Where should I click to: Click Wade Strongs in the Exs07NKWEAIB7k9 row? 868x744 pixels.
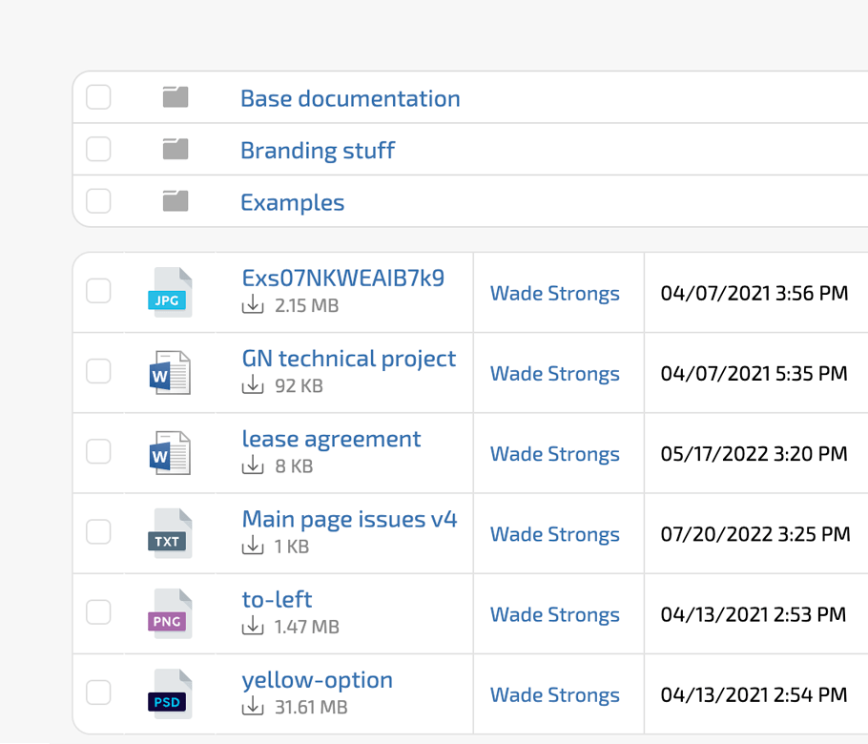coord(555,294)
